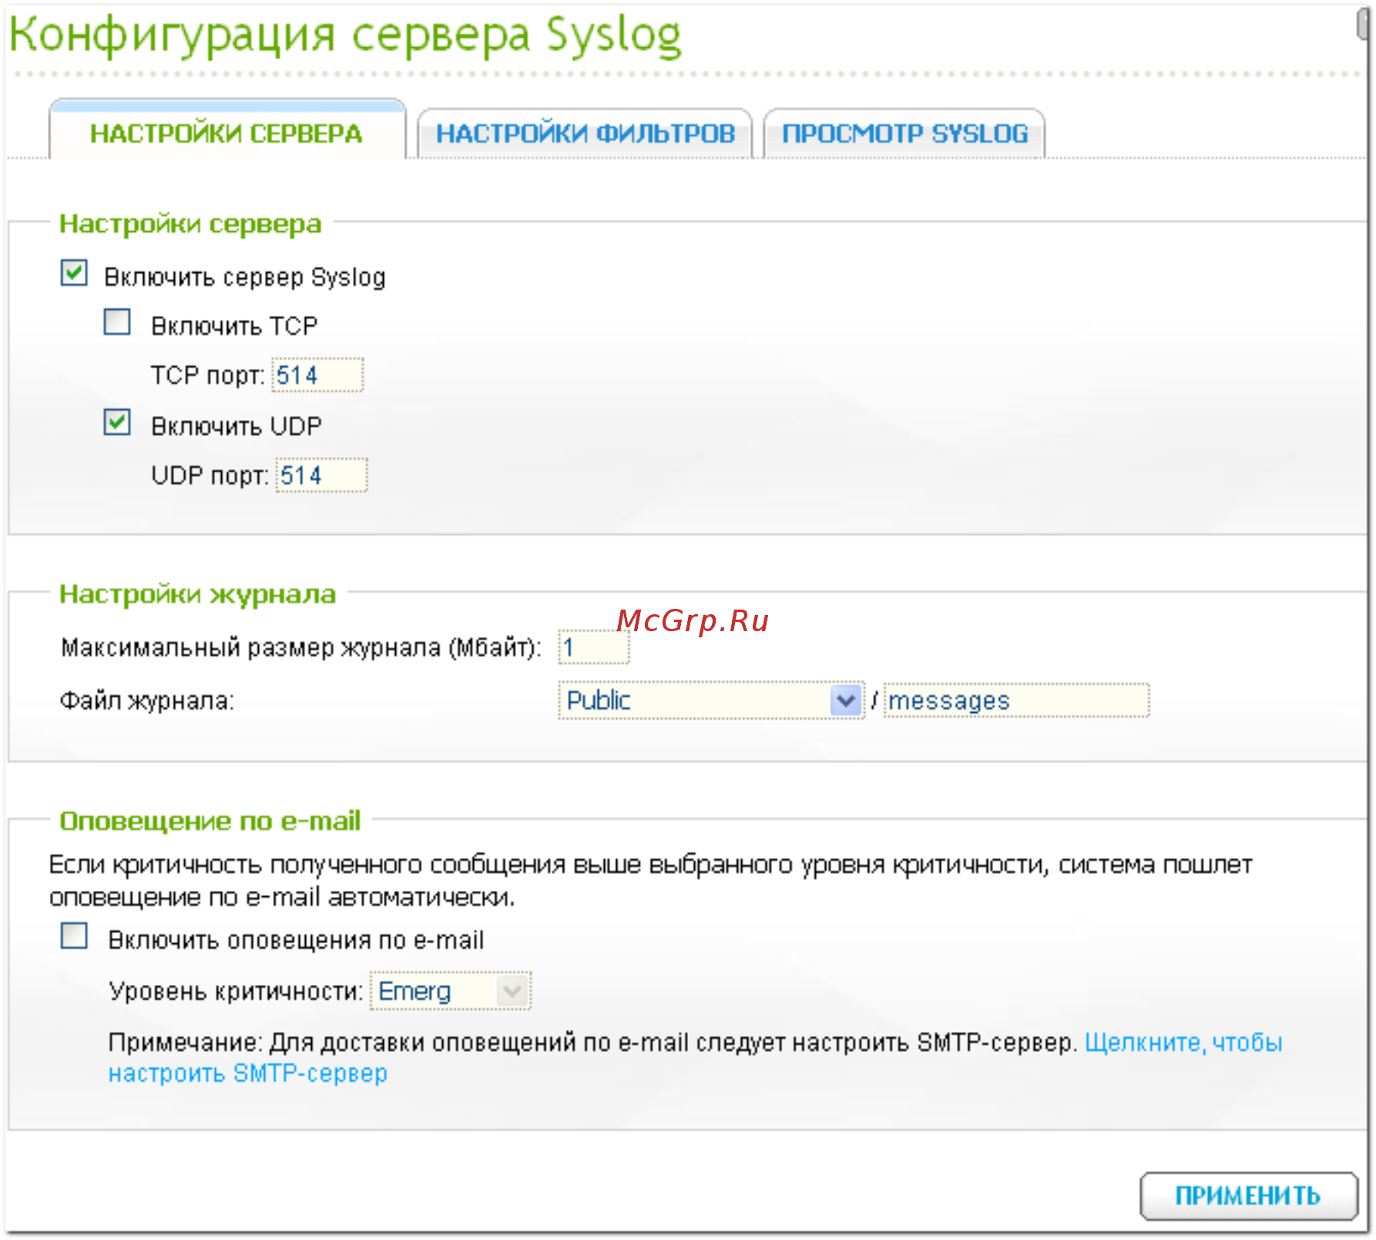Click the Конфигурация сервера Syslog page title
This screenshot has height=1240, width=1376.
click(x=345, y=35)
